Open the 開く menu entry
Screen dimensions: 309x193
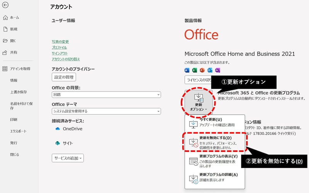(9, 41)
